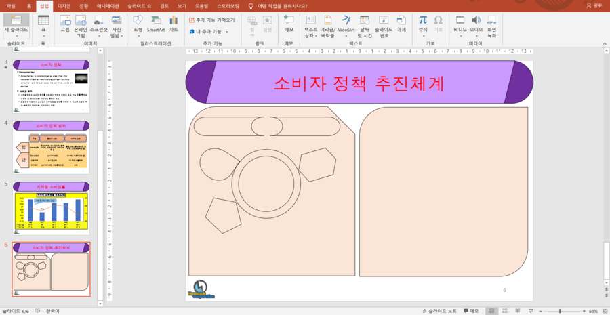
Task: Select slide 5 thumbnail 지역별 소비생활
Action: [x=52, y=208]
